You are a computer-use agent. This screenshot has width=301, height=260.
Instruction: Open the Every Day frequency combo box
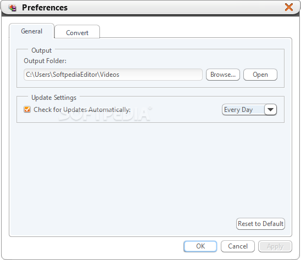(249, 110)
